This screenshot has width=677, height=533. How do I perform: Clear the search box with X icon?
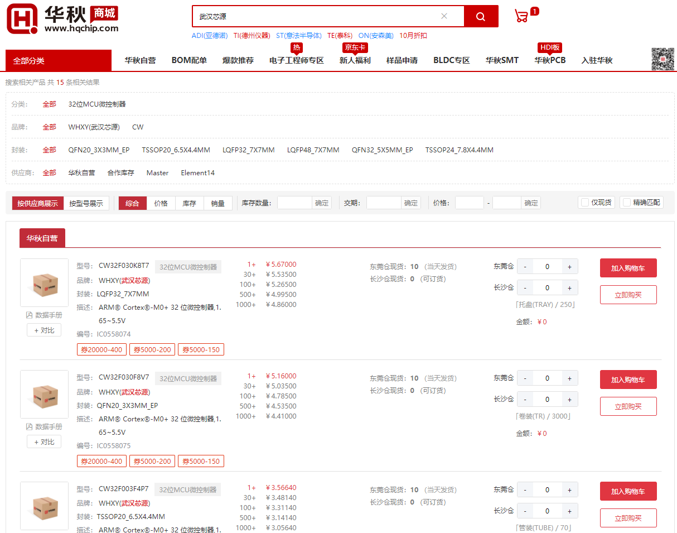coord(444,16)
